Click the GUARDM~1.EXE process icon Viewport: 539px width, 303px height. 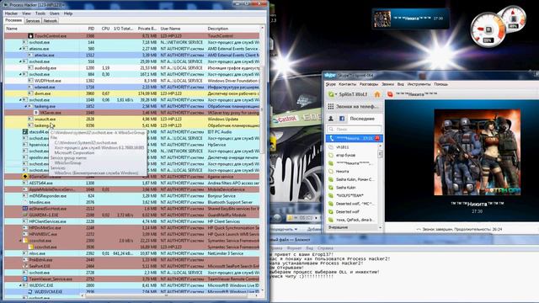25,215
